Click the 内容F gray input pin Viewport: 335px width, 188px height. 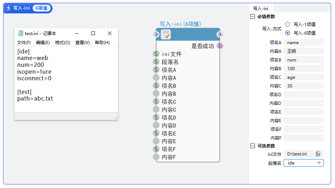point(156,157)
